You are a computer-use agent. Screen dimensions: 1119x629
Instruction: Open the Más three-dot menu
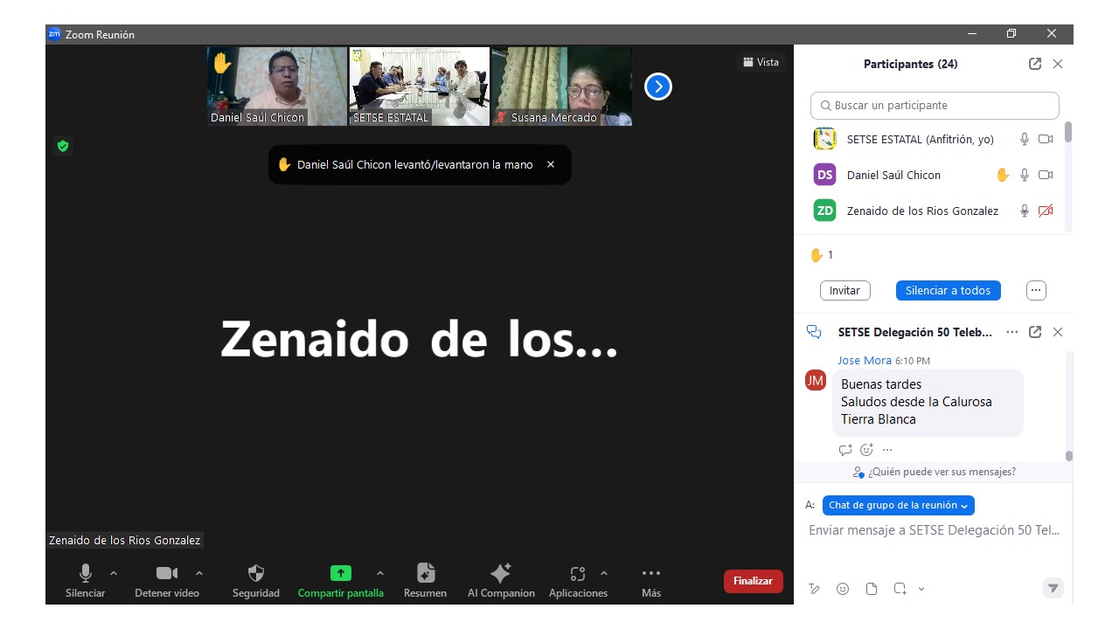tap(650, 574)
